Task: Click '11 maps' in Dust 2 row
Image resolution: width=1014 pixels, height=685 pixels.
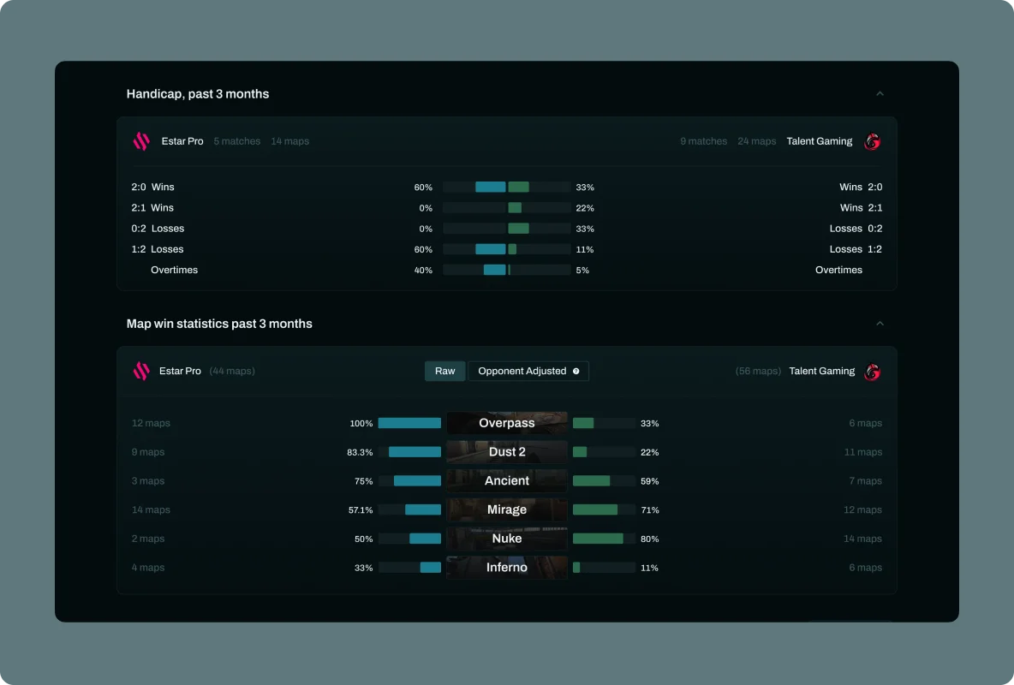Action: pyautogui.click(x=863, y=451)
